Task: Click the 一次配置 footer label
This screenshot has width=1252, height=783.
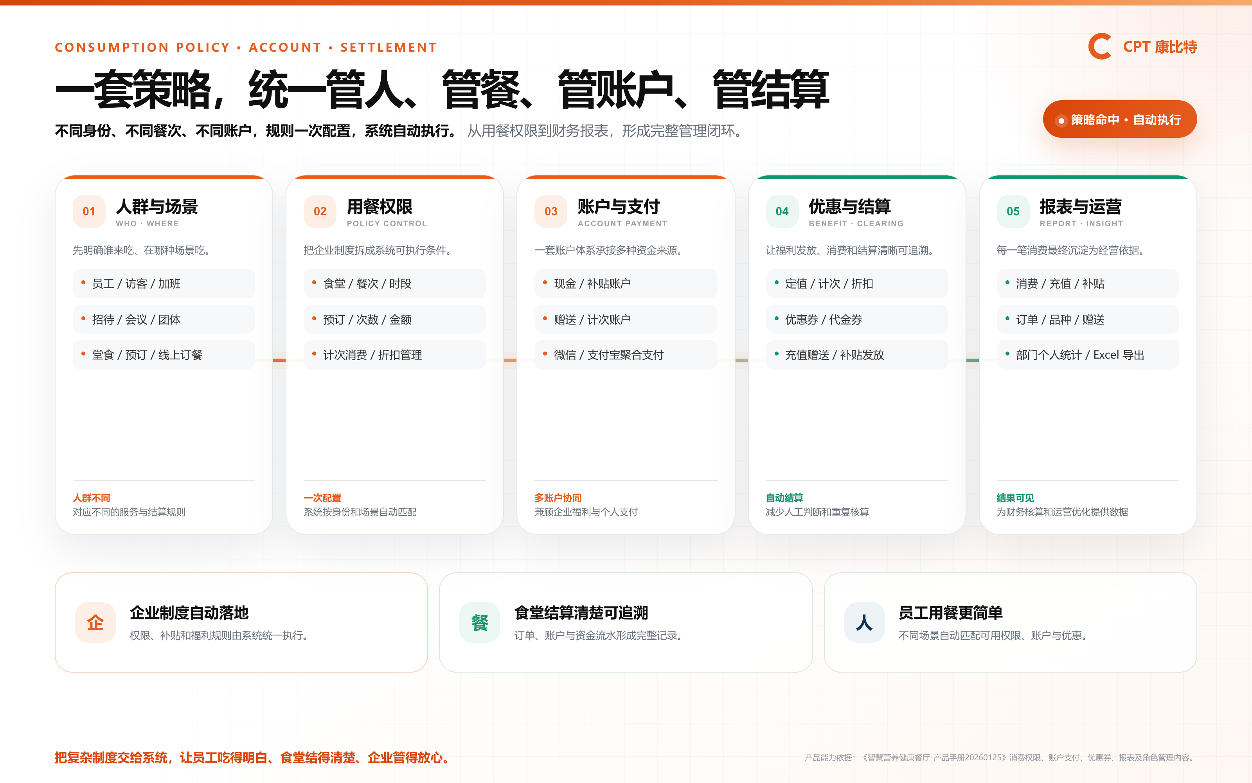Action: (x=322, y=498)
